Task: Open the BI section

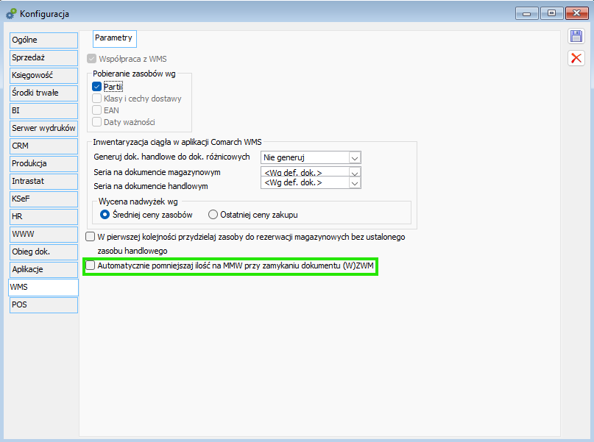Action: tap(43, 111)
